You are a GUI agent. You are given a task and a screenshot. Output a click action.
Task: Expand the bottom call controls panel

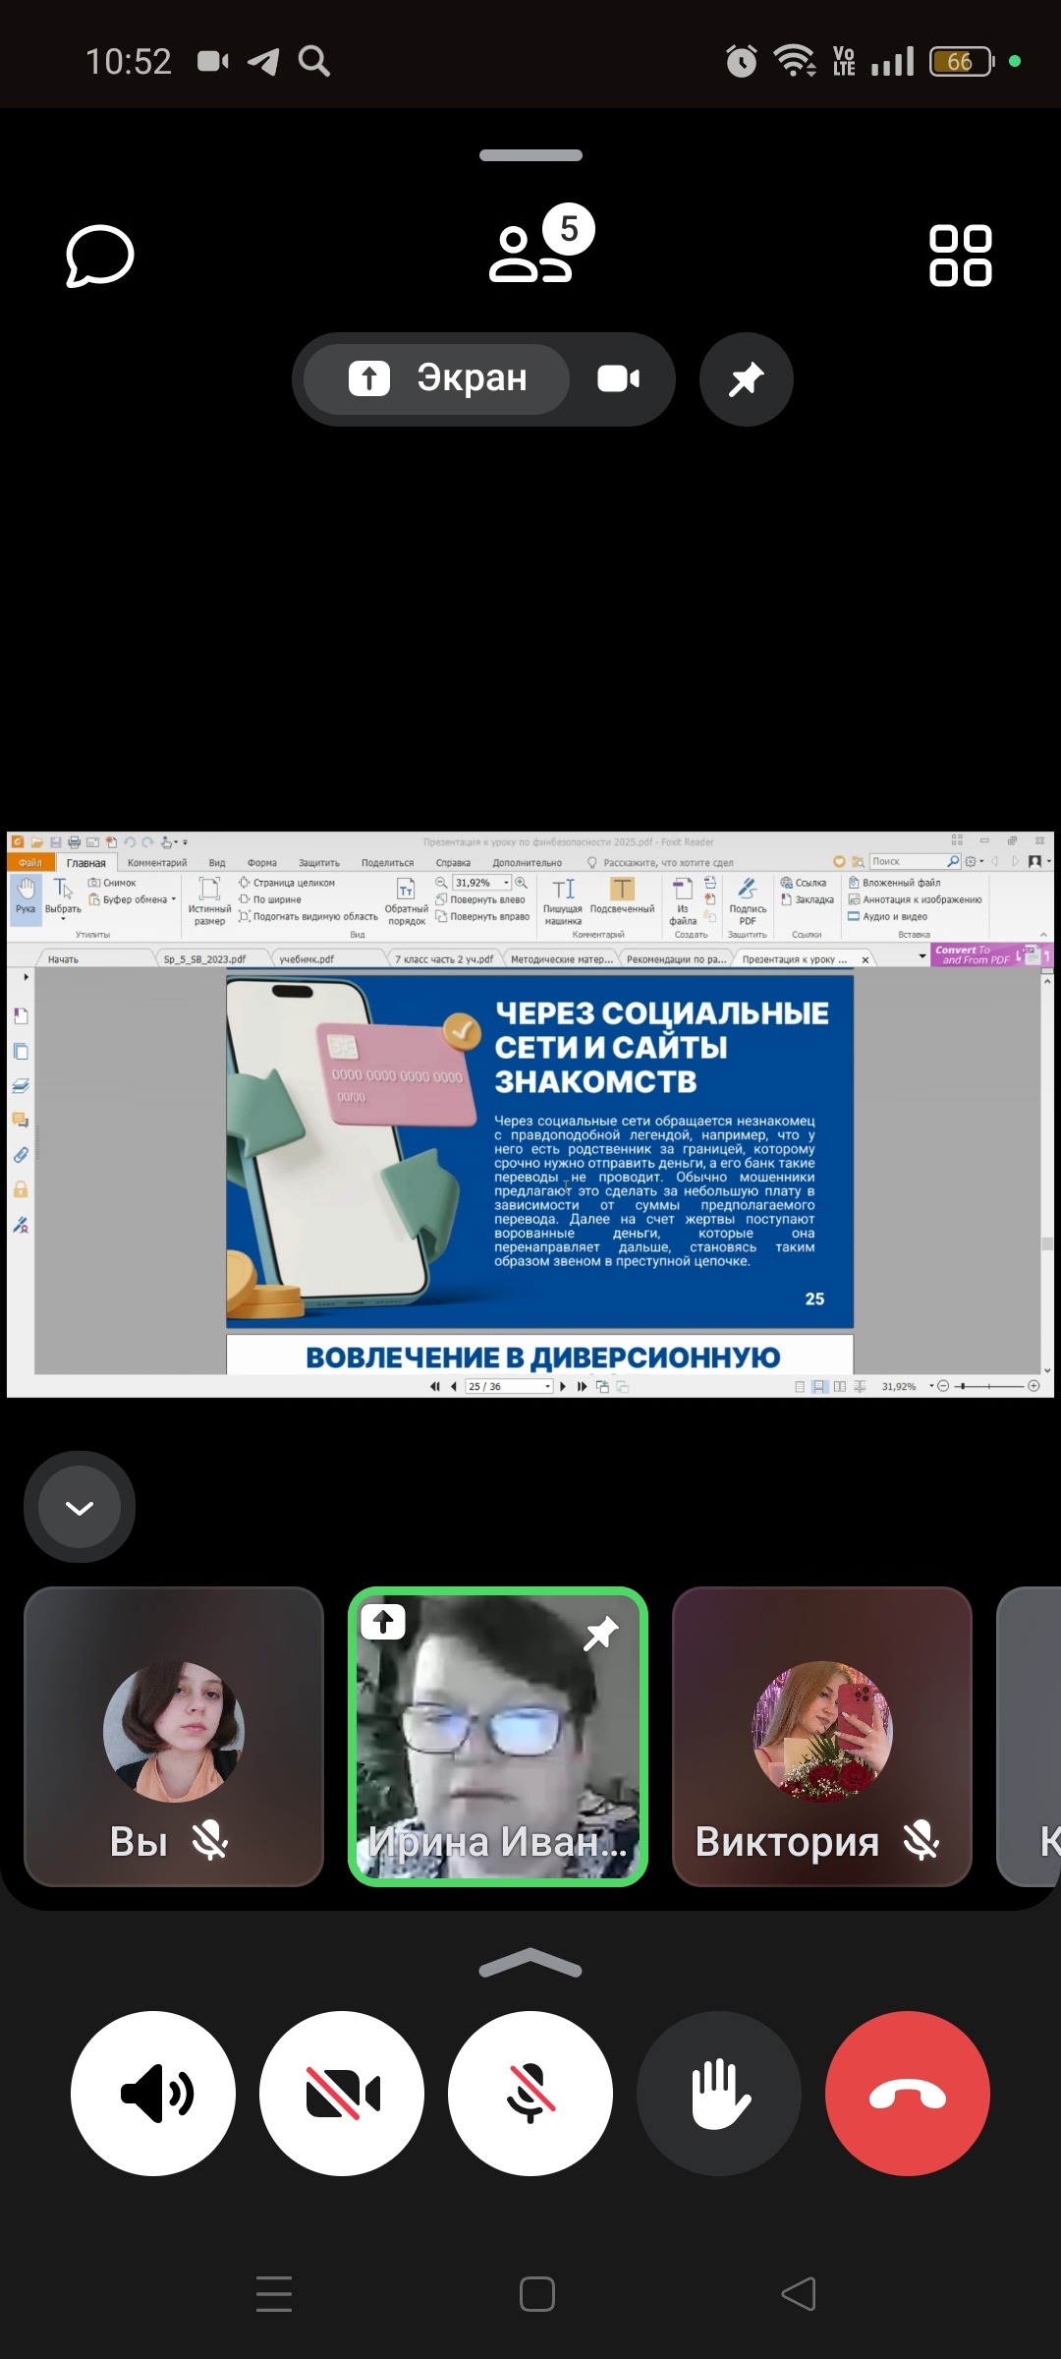click(530, 1962)
